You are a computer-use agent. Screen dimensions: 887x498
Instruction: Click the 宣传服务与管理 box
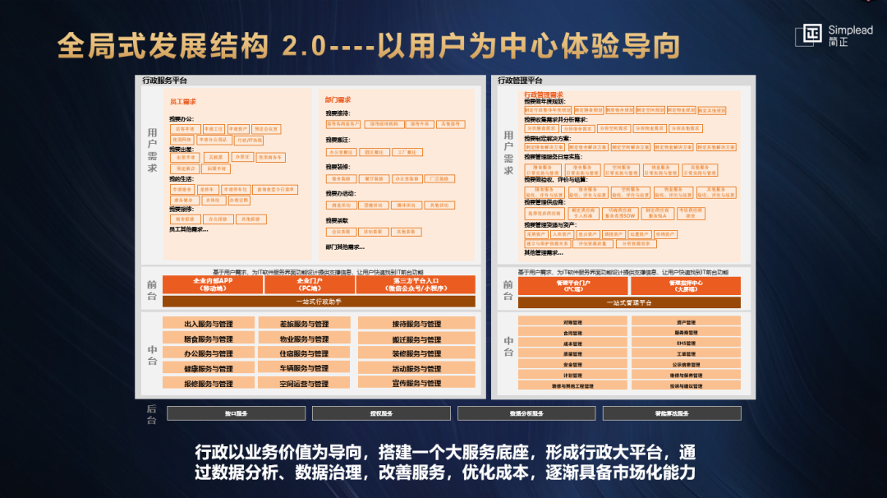click(416, 383)
